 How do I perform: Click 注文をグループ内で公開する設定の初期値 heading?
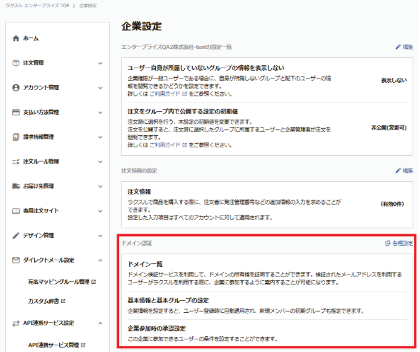pyautogui.click(x=183, y=111)
